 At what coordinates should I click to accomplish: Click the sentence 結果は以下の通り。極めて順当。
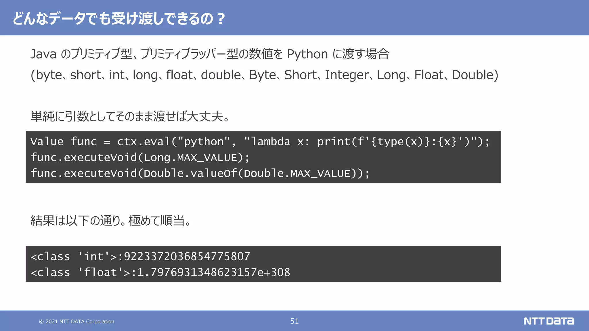click(x=111, y=221)
